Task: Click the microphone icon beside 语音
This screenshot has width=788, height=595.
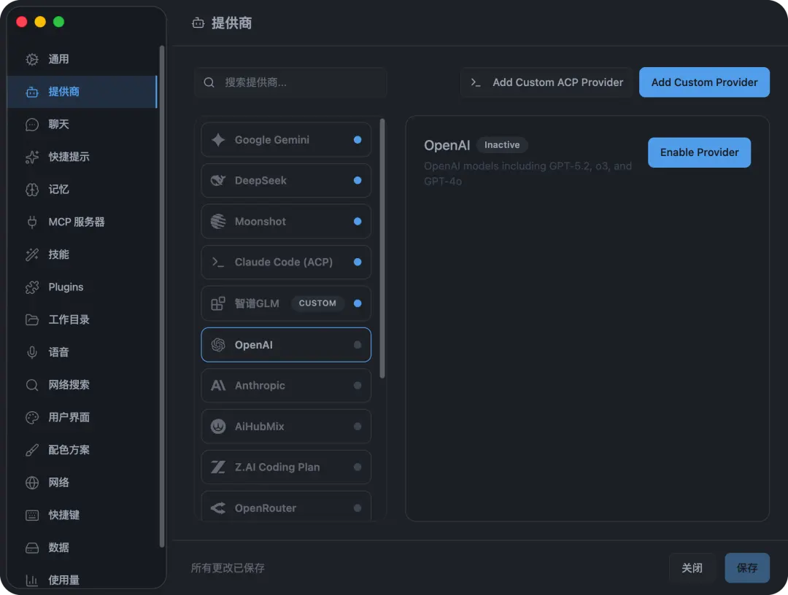Action: click(x=32, y=352)
